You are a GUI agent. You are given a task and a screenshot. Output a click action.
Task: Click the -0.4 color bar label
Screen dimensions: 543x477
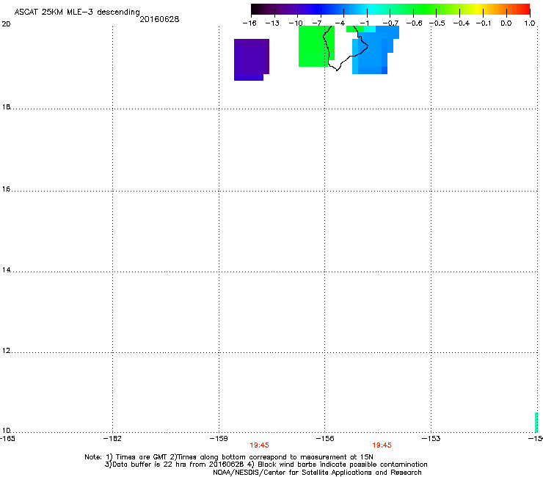tap(462, 23)
